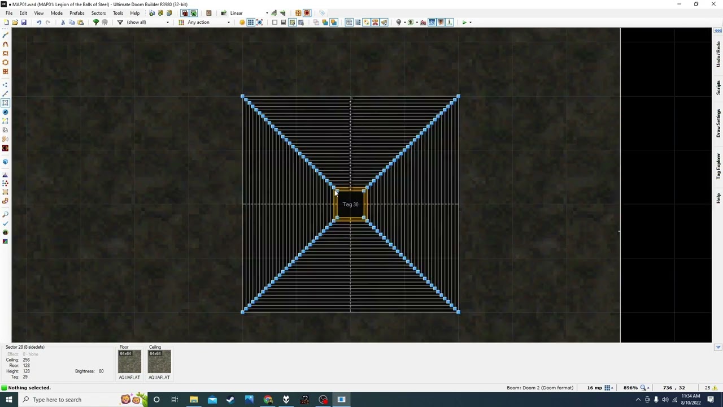Switch to Things mode

[5, 111]
